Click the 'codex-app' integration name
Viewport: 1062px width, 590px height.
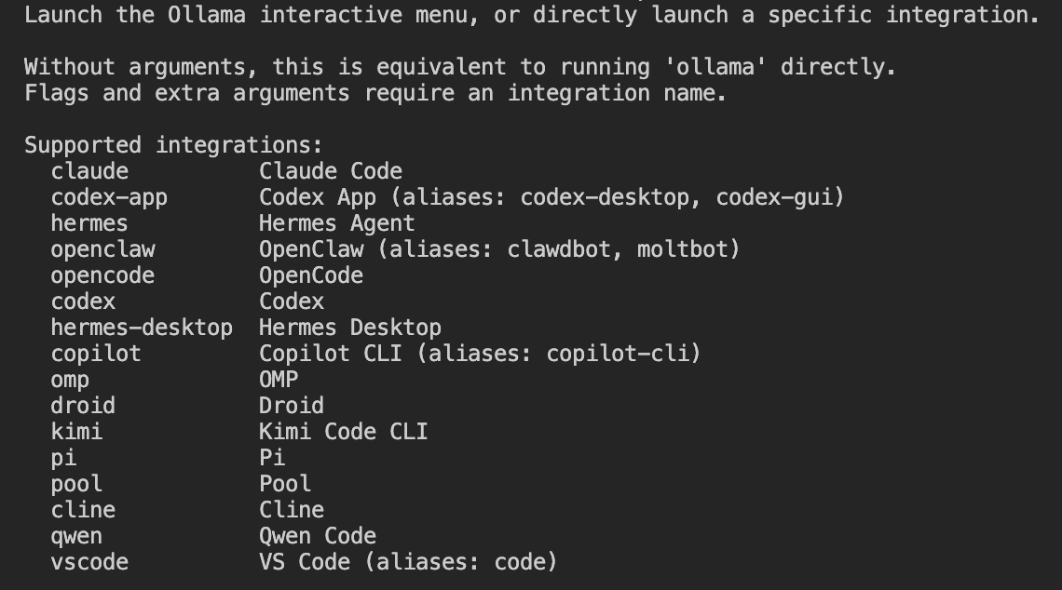[x=109, y=197]
